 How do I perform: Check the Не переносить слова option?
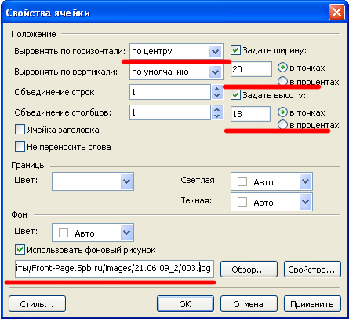click(20, 147)
